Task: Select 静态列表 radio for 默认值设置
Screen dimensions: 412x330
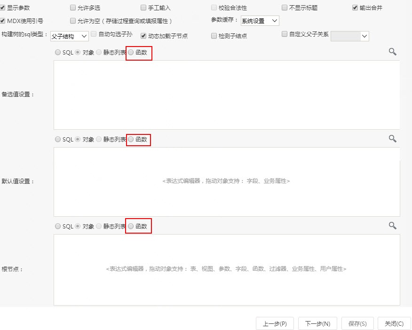Action: pyautogui.click(x=99, y=139)
